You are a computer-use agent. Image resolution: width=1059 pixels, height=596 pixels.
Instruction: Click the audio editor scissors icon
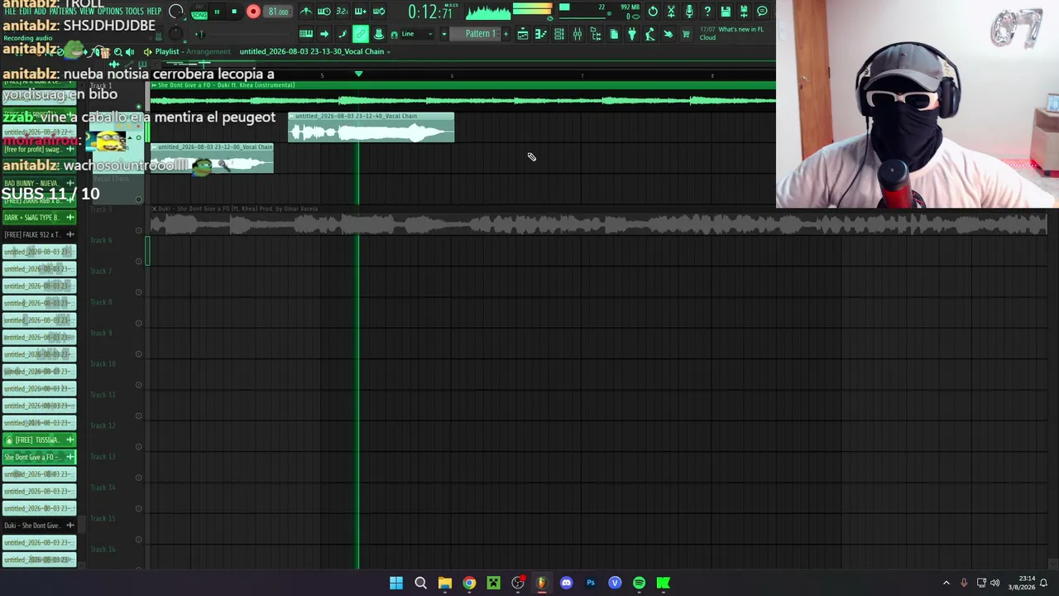pos(671,12)
